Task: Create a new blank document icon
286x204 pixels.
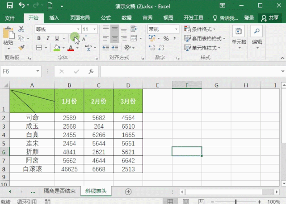Action: (x=50, y=5)
